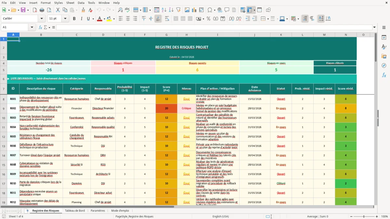The image size is (390, 219).
Task: Toggle italic formatting
Action: click(81, 19)
